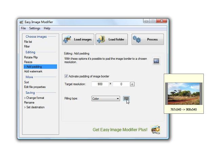The image size is (217, 163).
Task: Open the Help menu
Action: click(x=47, y=28)
